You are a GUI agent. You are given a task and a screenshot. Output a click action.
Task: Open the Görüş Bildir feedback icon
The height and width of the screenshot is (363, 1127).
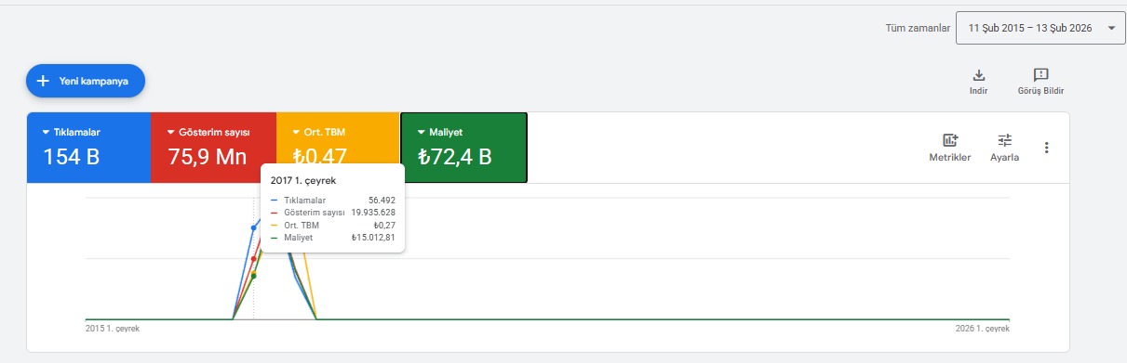[x=1040, y=75]
